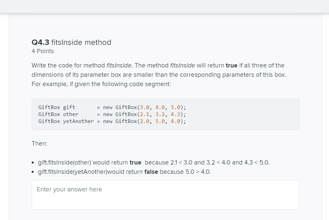Click the 4.3 value in second GiftBox constructor
The width and height of the screenshot is (329, 220).
(x=175, y=114)
